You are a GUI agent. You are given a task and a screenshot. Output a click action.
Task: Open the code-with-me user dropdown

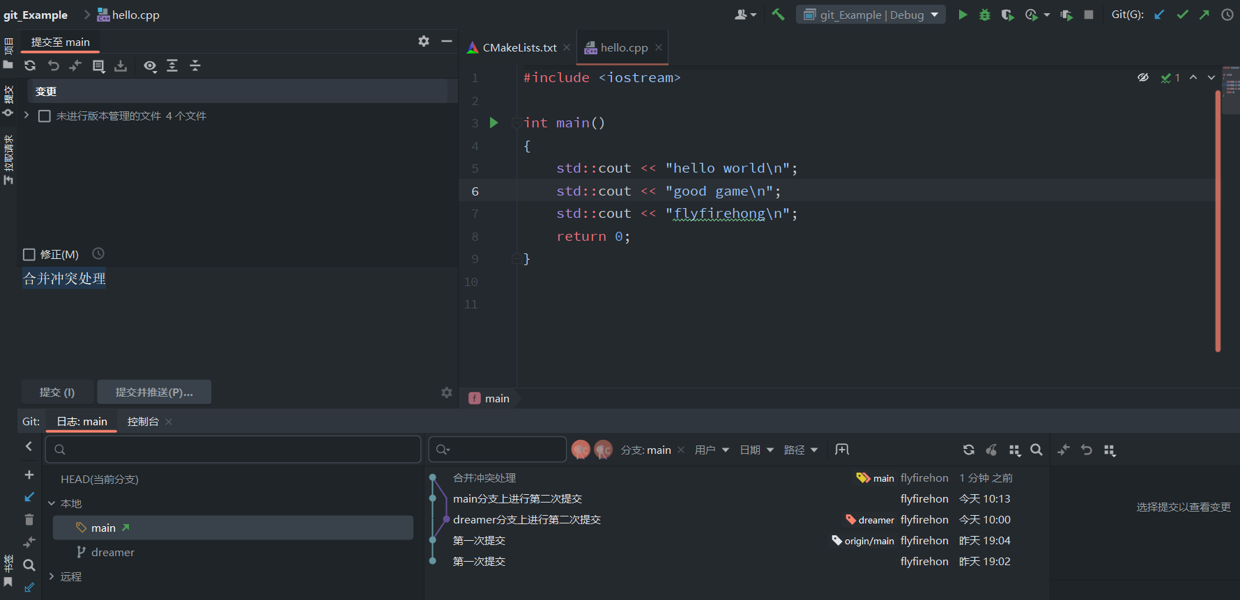pyautogui.click(x=745, y=15)
